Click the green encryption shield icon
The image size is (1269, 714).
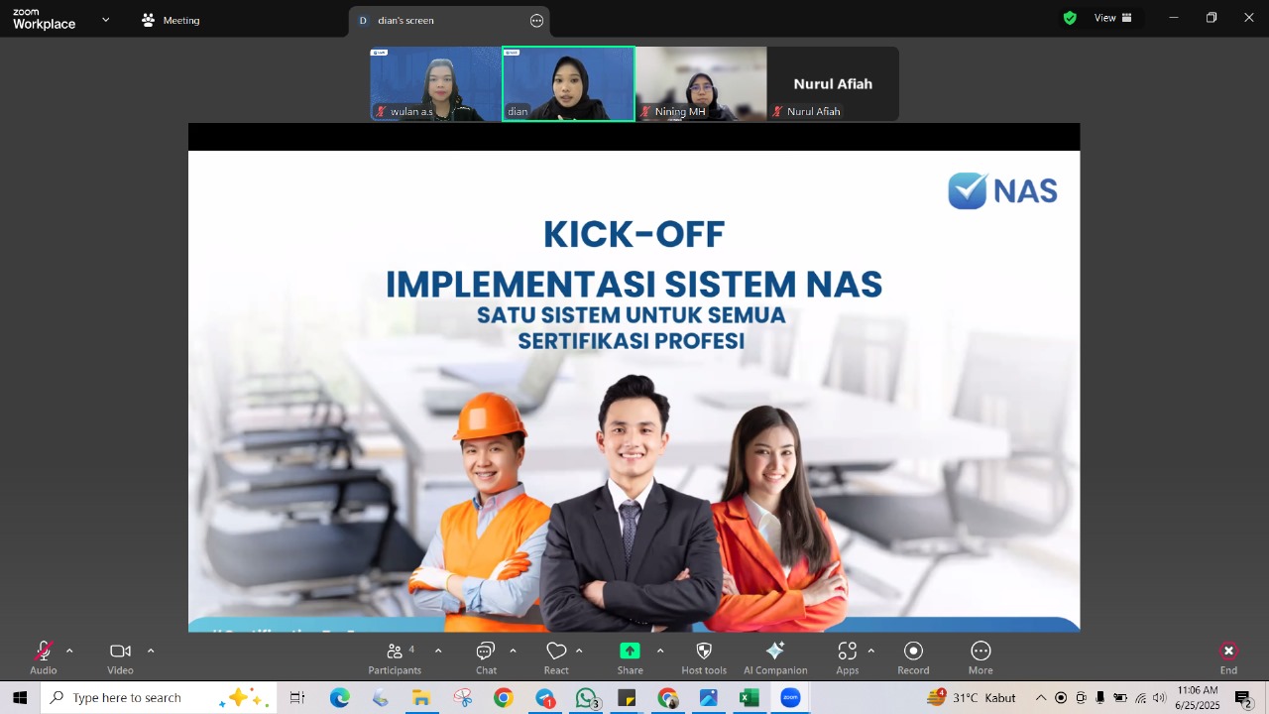[1070, 18]
